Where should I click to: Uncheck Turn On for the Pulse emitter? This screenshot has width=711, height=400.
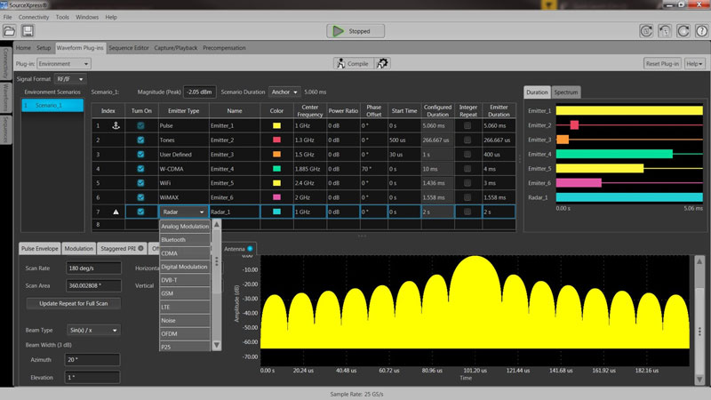coord(141,126)
